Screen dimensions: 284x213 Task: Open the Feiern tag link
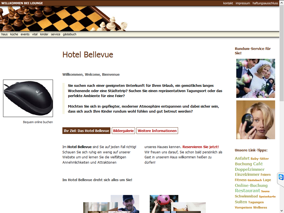[x=265, y=175]
